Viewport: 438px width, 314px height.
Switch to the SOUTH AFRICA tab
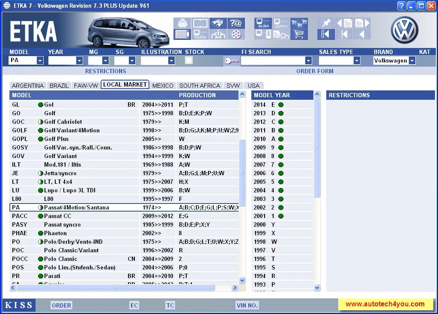point(200,86)
